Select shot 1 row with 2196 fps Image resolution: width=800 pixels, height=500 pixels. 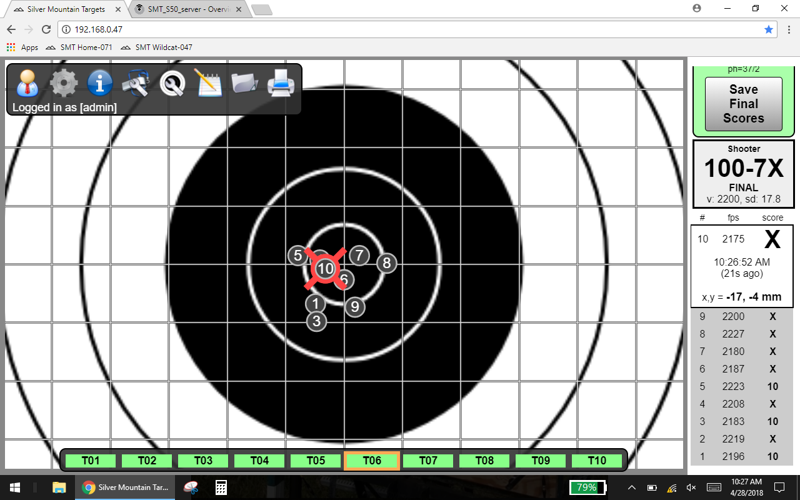(742, 456)
